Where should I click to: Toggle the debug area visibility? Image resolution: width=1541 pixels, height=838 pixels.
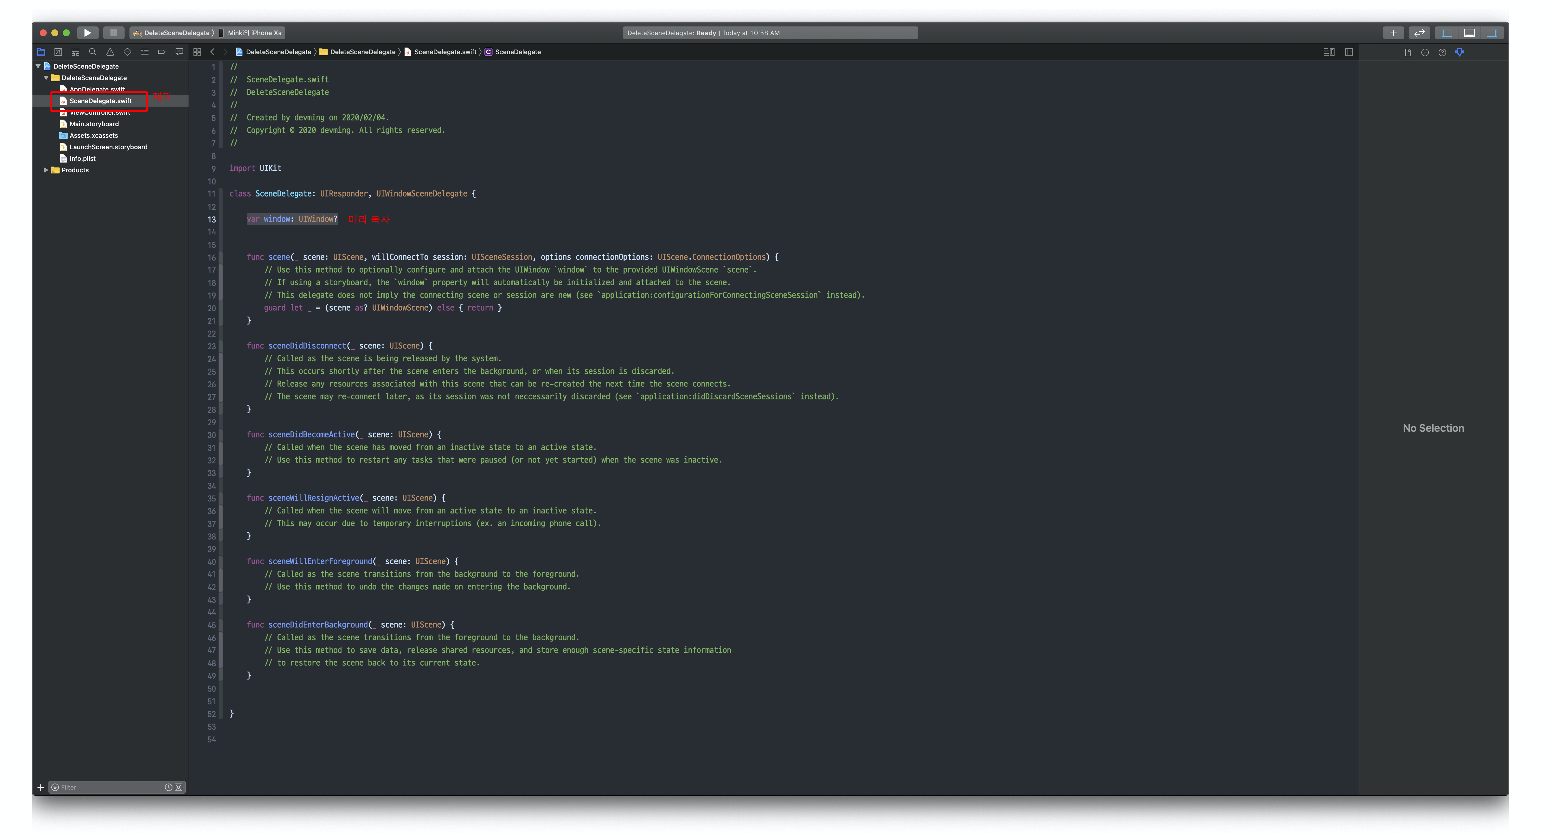(x=1469, y=33)
